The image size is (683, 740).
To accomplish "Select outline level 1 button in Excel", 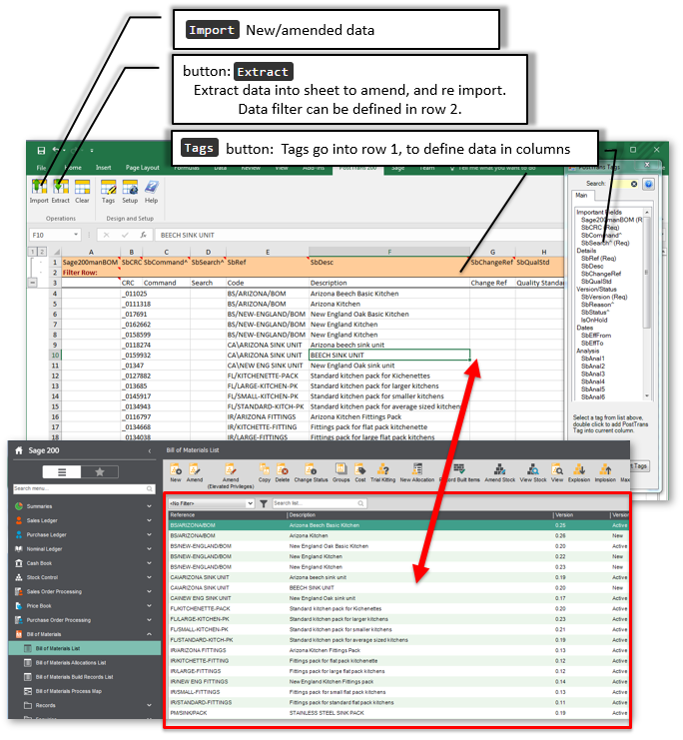I will pos(33,252).
